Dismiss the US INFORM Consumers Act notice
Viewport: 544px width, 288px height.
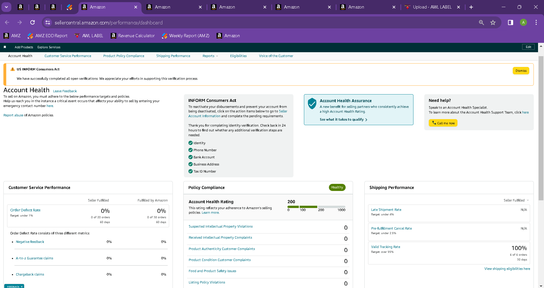[521, 71]
